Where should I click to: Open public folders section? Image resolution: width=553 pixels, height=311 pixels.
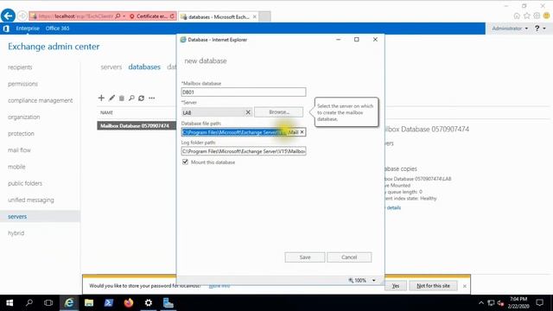pyautogui.click(x=25, y=183)
